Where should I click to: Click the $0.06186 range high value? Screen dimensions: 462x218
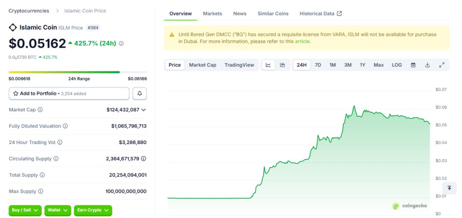point(137,79)
